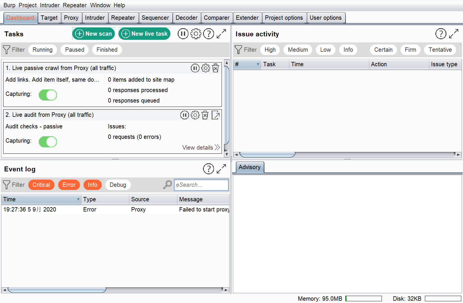Toggle the Error event filter
The image size is (463, 303).
(69, 185)
